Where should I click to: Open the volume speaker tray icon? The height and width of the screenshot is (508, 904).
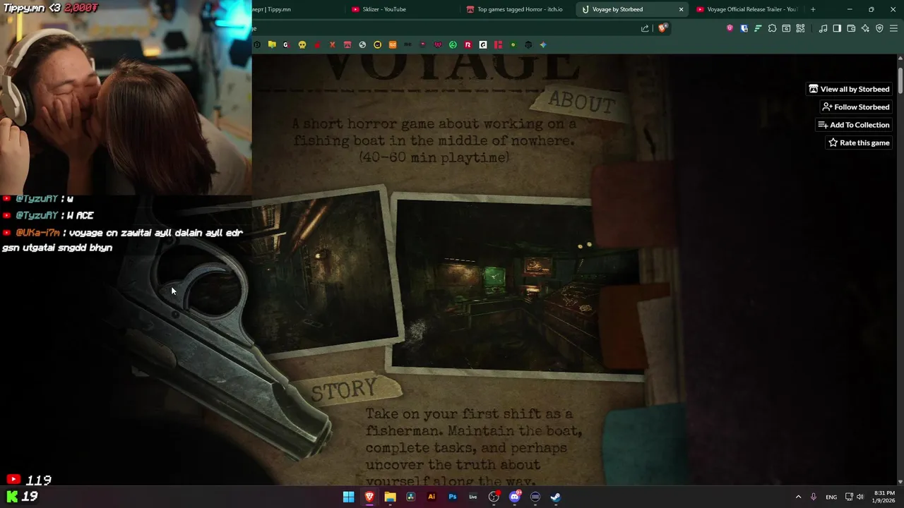tap(860, 497)
